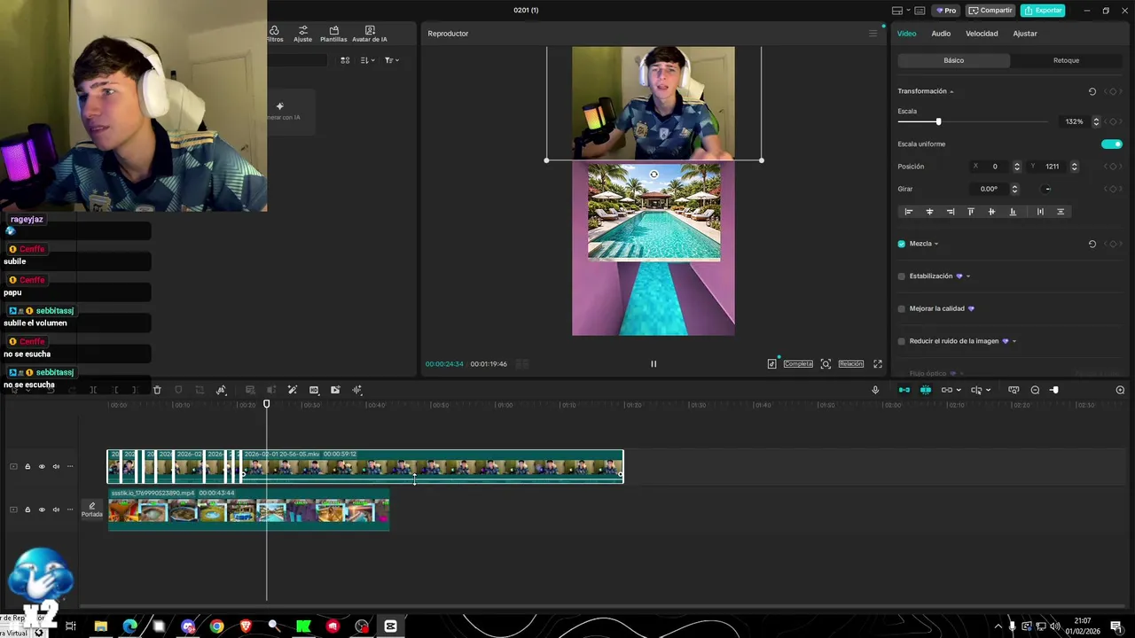Enable Mejorar la calidad checkbox

click(902, 308)
